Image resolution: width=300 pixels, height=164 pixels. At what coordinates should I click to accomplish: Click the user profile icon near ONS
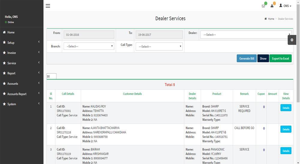click(x=281, y=5)
